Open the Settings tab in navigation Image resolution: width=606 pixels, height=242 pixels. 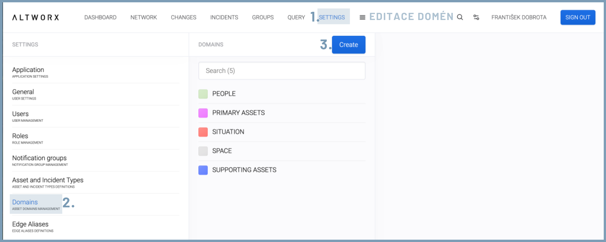(x=332, y=17)
